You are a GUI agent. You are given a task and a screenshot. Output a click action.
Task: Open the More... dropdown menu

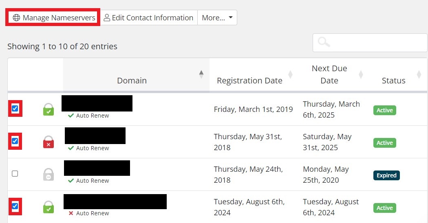pos(217,18)
